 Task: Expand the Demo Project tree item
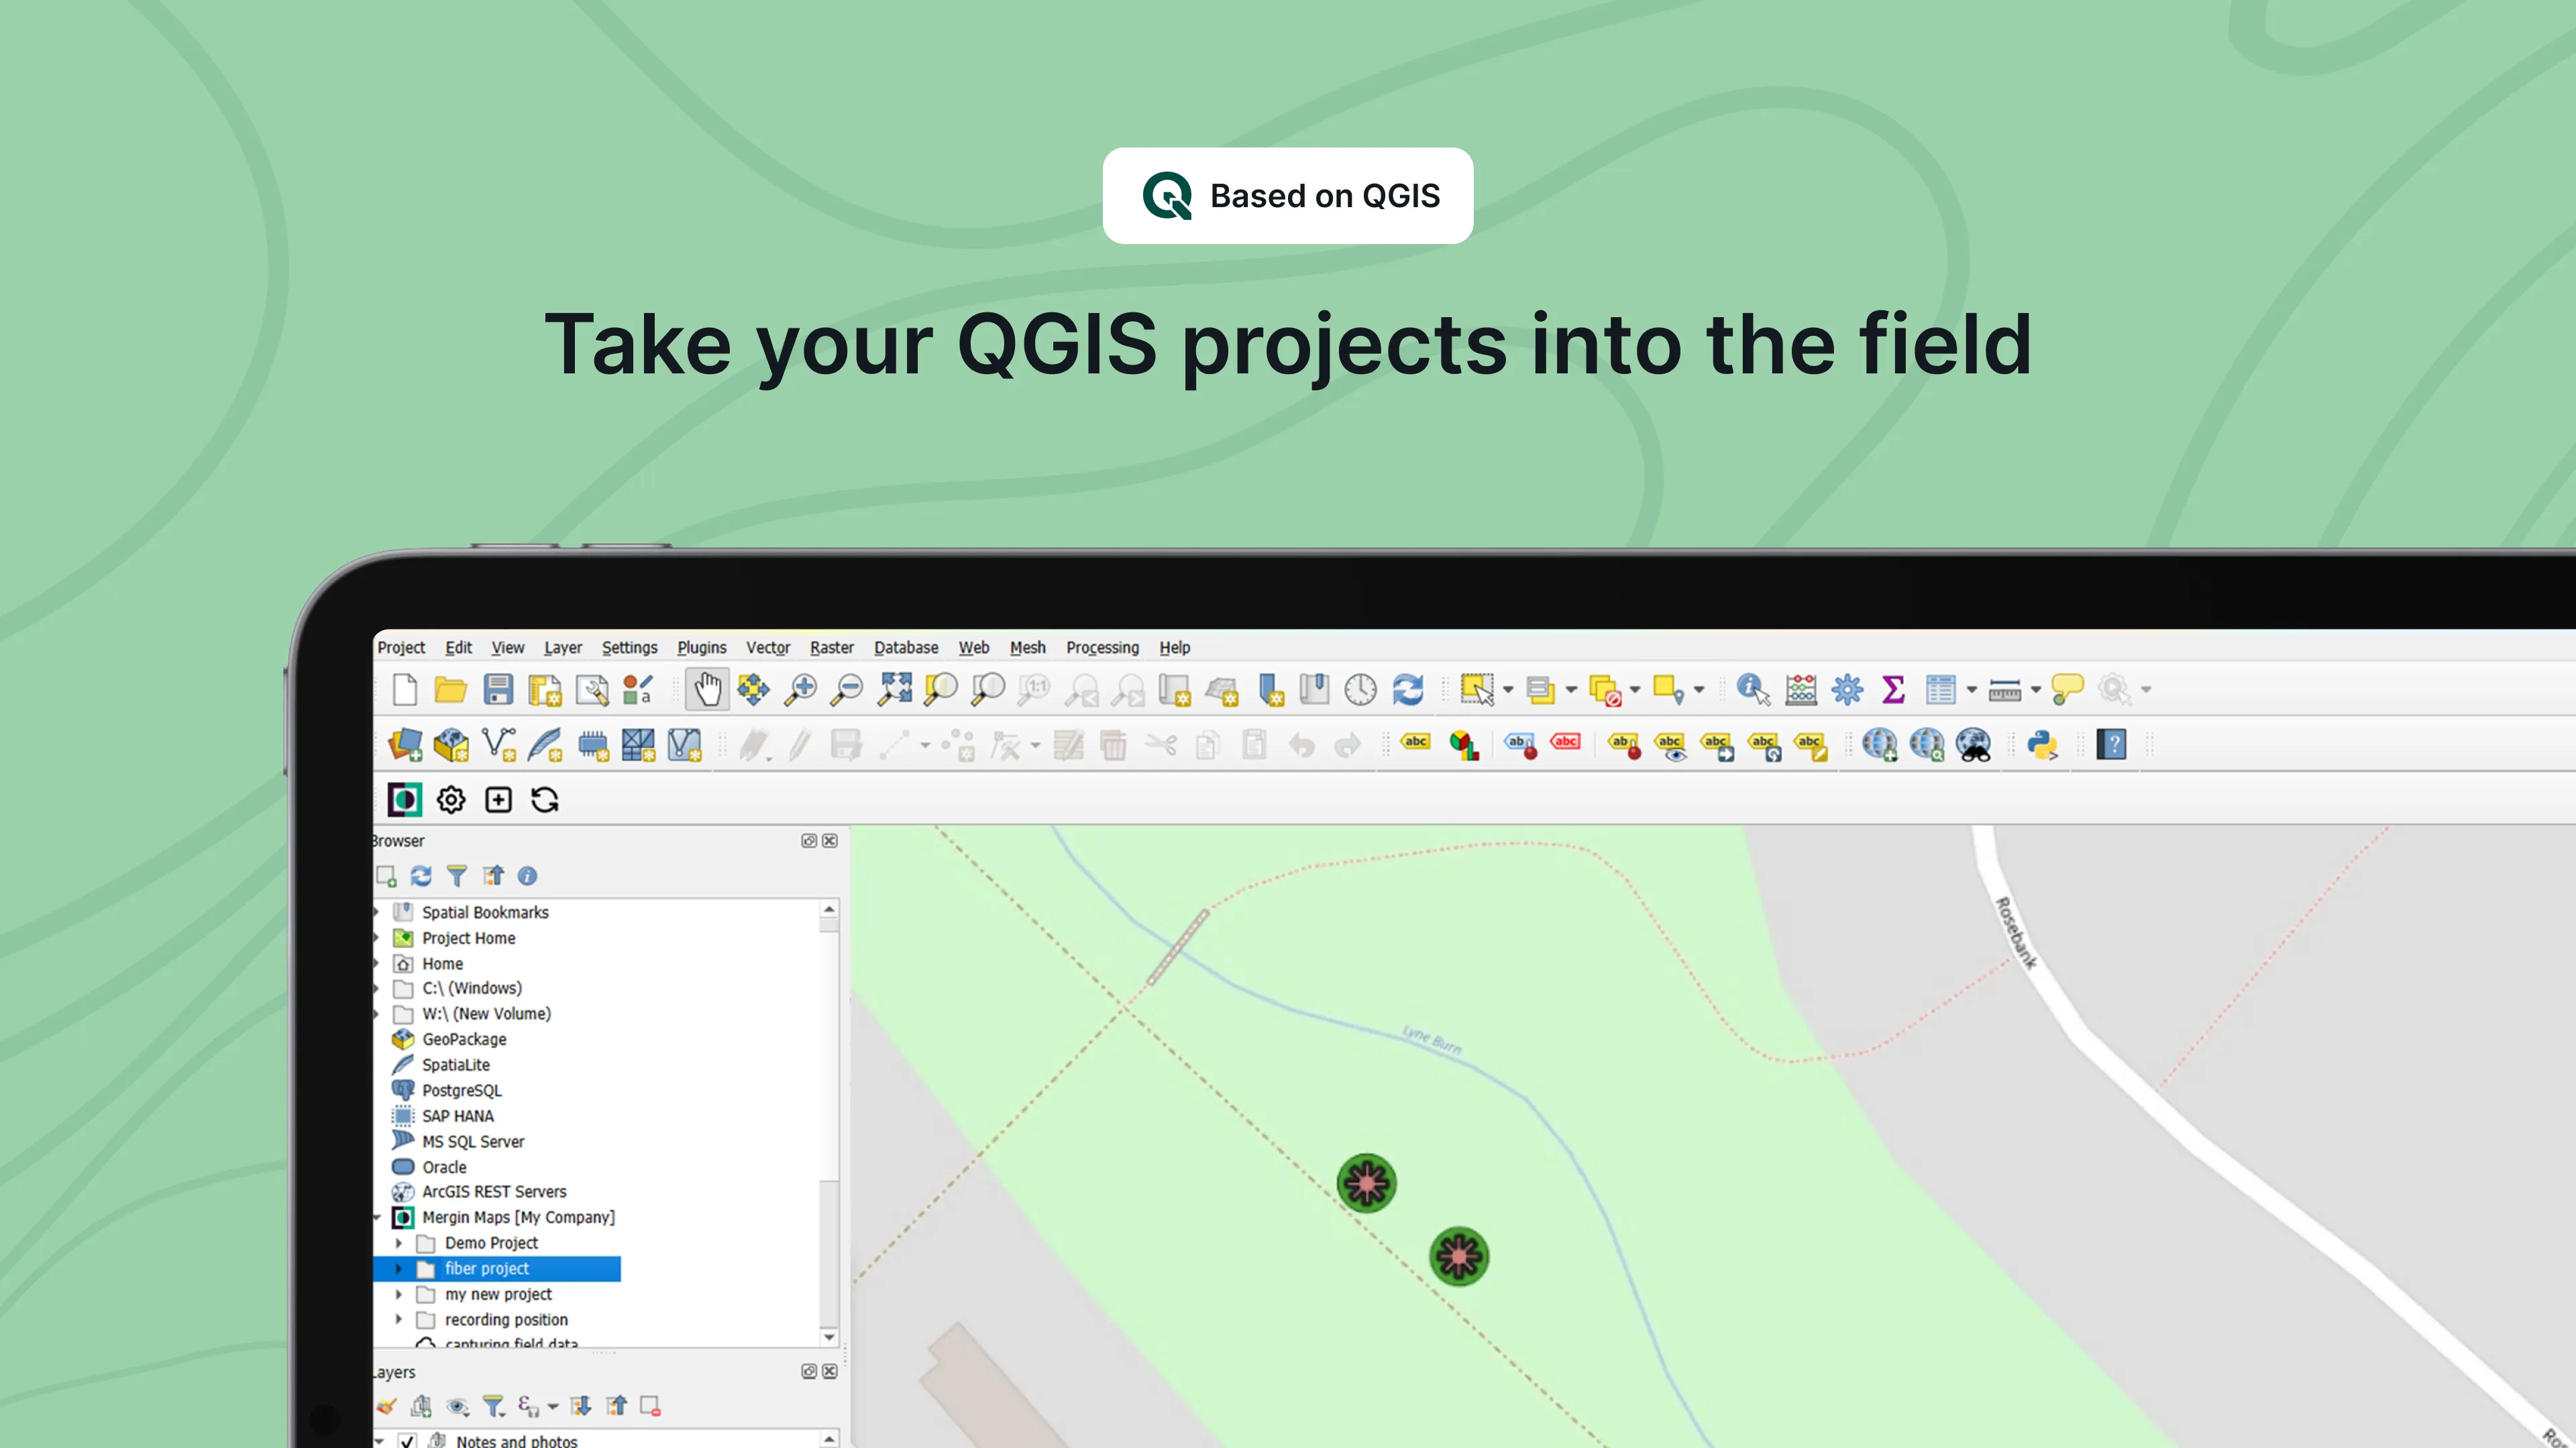(398, 1241)
